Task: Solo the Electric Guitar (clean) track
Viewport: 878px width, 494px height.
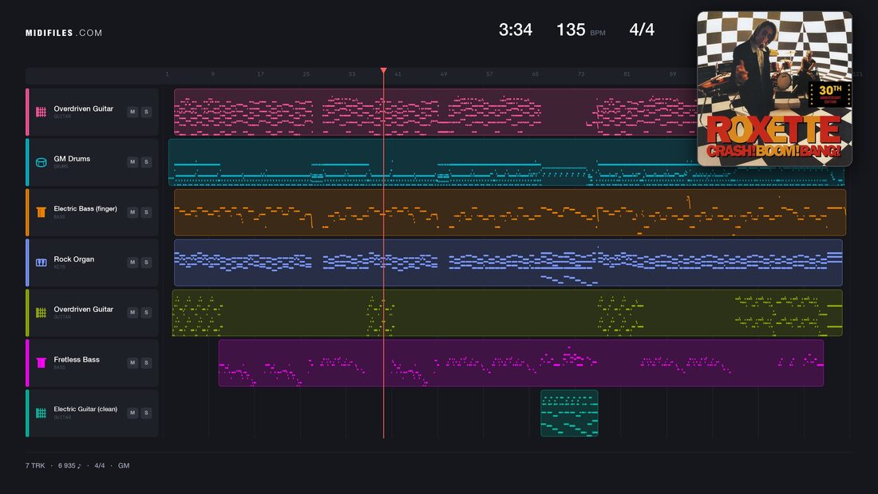Action: point(146,413)
